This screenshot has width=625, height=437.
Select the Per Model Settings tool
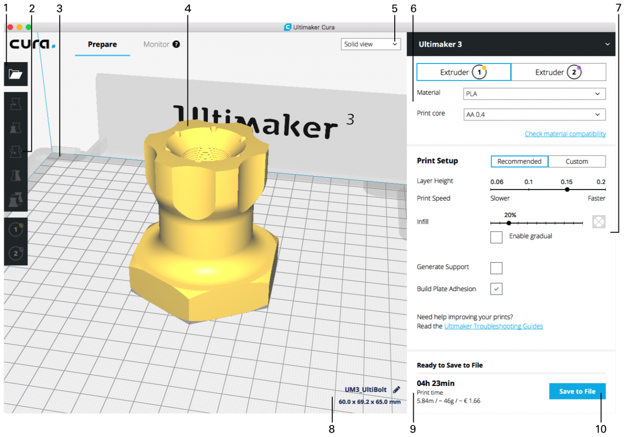[x=16, y=199]
